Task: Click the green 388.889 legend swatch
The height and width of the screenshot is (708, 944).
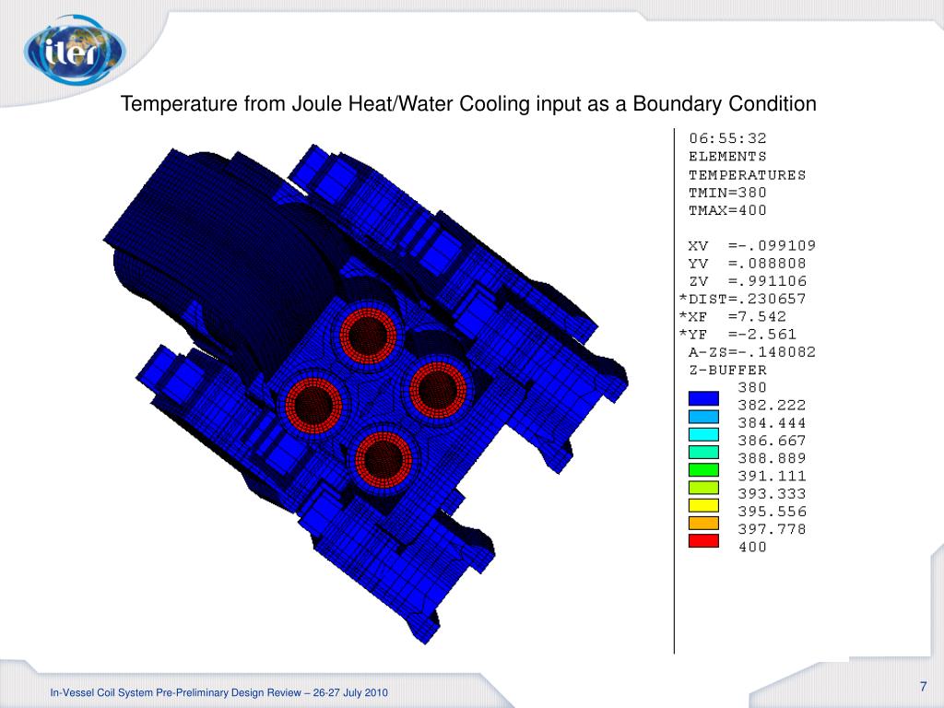Action: 703,469
